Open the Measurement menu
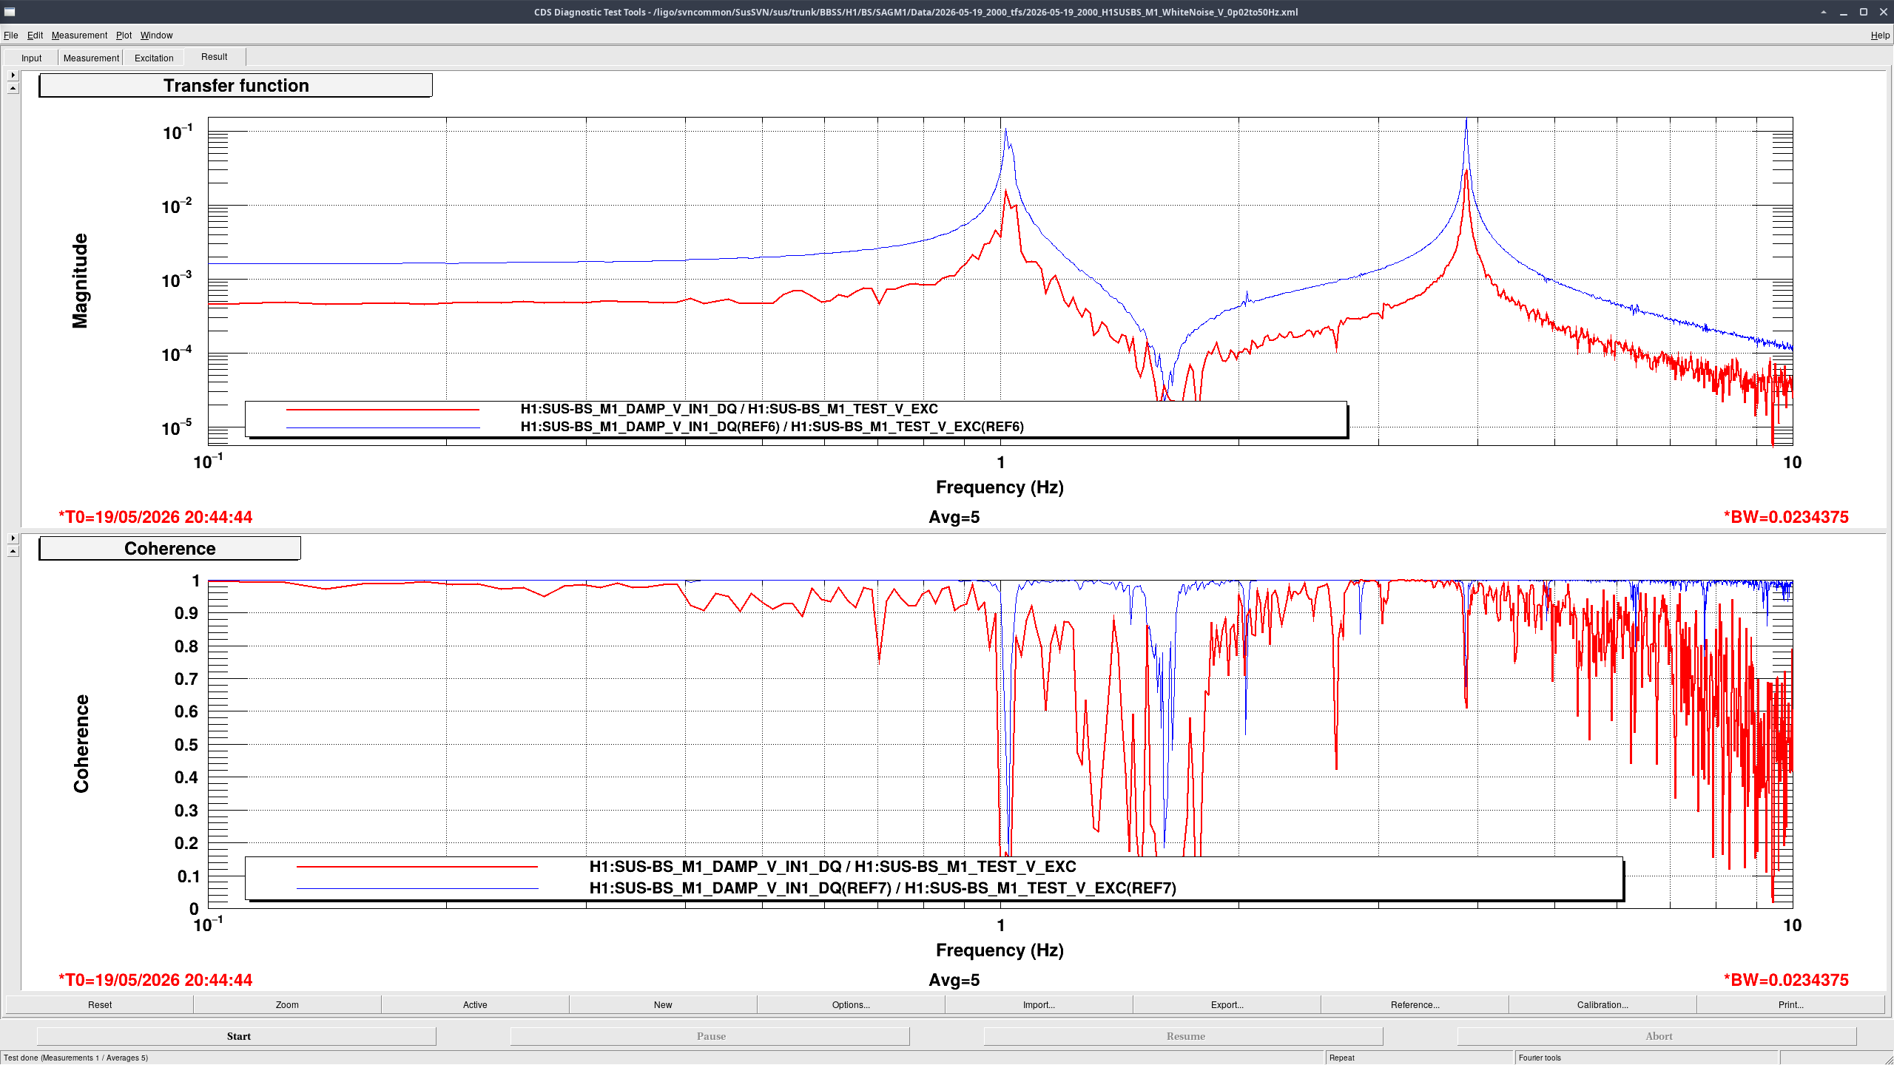 click(x=79, y=35)
